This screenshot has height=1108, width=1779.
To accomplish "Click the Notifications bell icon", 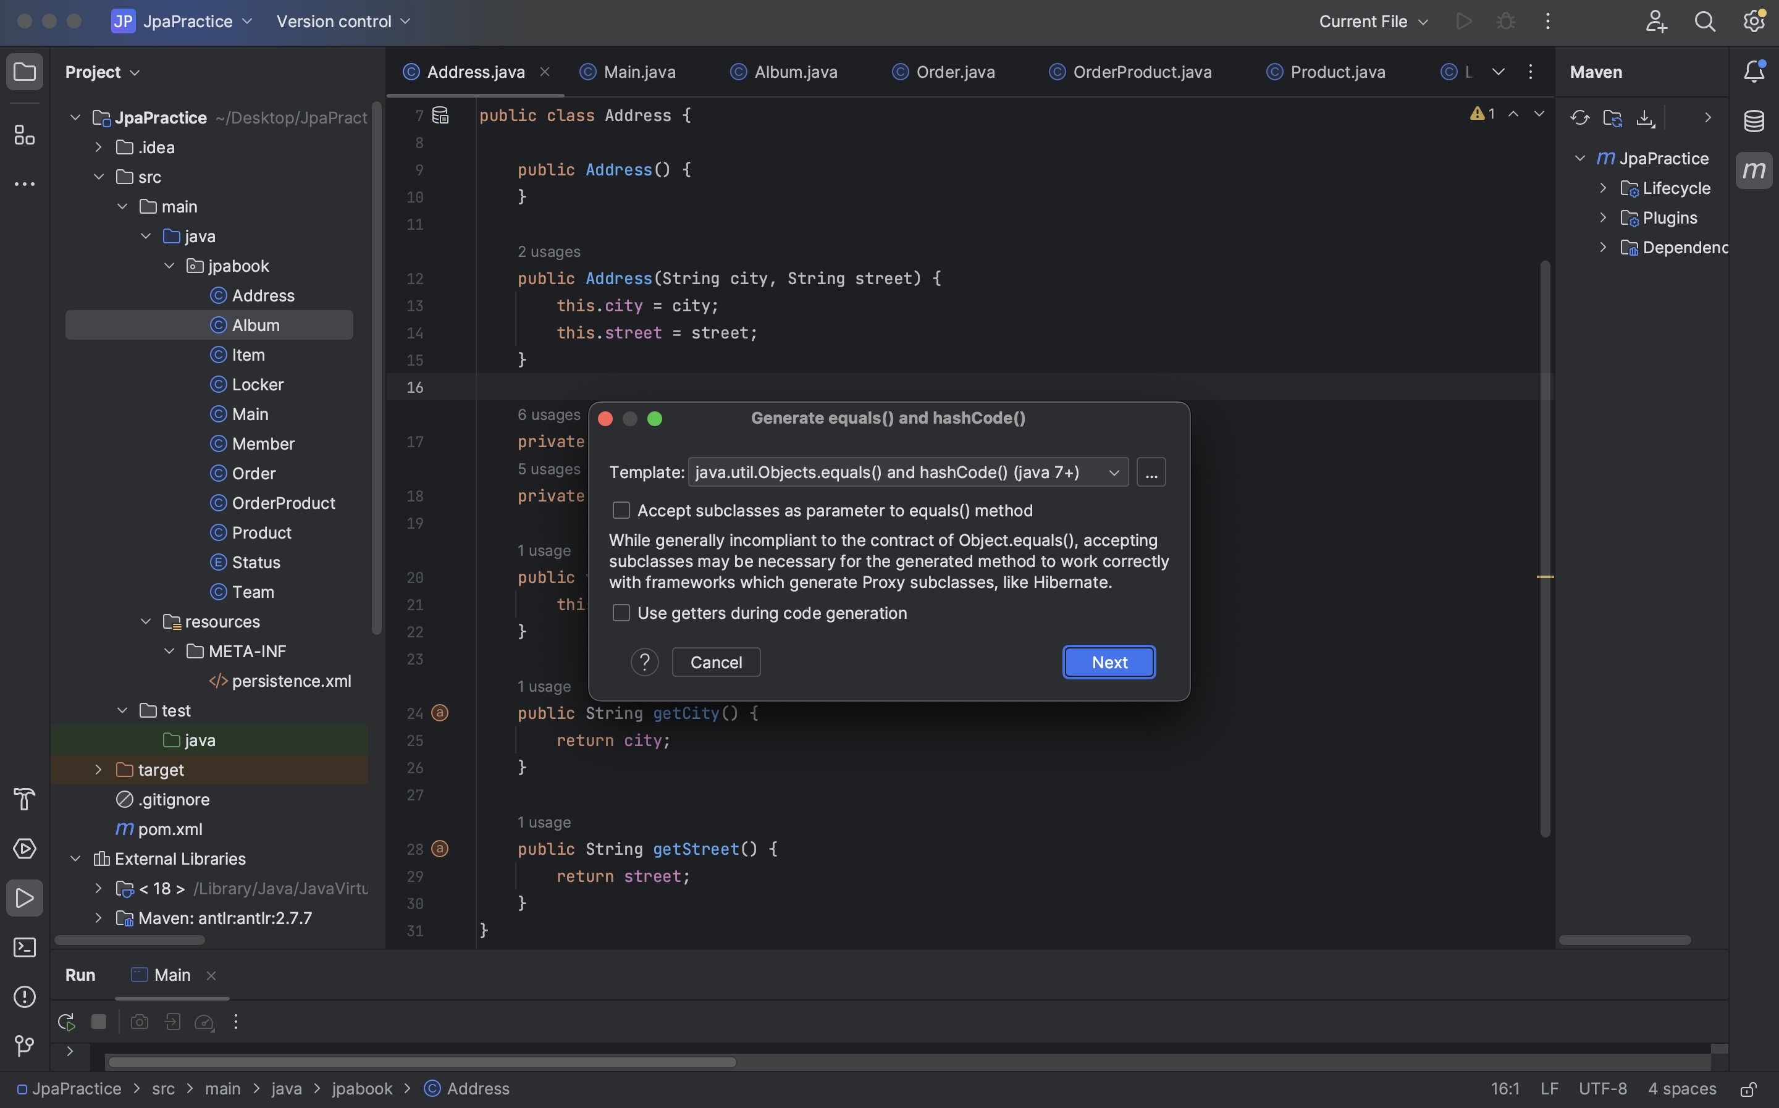I will point(1753,72).
